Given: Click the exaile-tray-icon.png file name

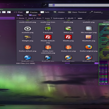Looking at the screenshot, I should (x=48, y=23).
